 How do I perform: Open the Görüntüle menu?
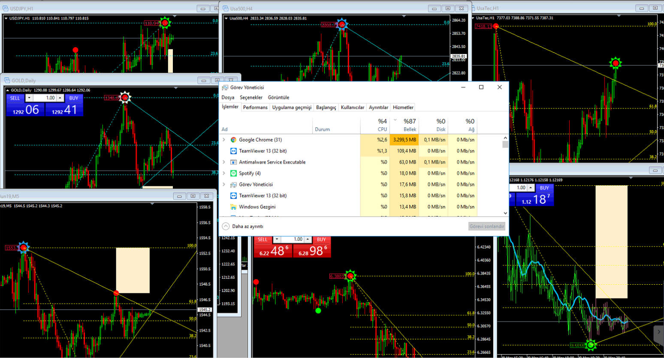point(278,98)
